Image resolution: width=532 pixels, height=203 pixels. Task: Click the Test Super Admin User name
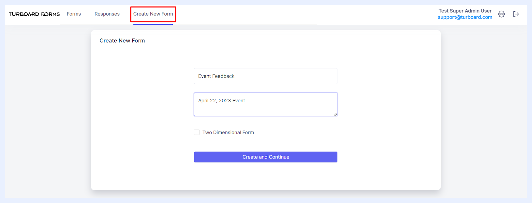point(465,11)
